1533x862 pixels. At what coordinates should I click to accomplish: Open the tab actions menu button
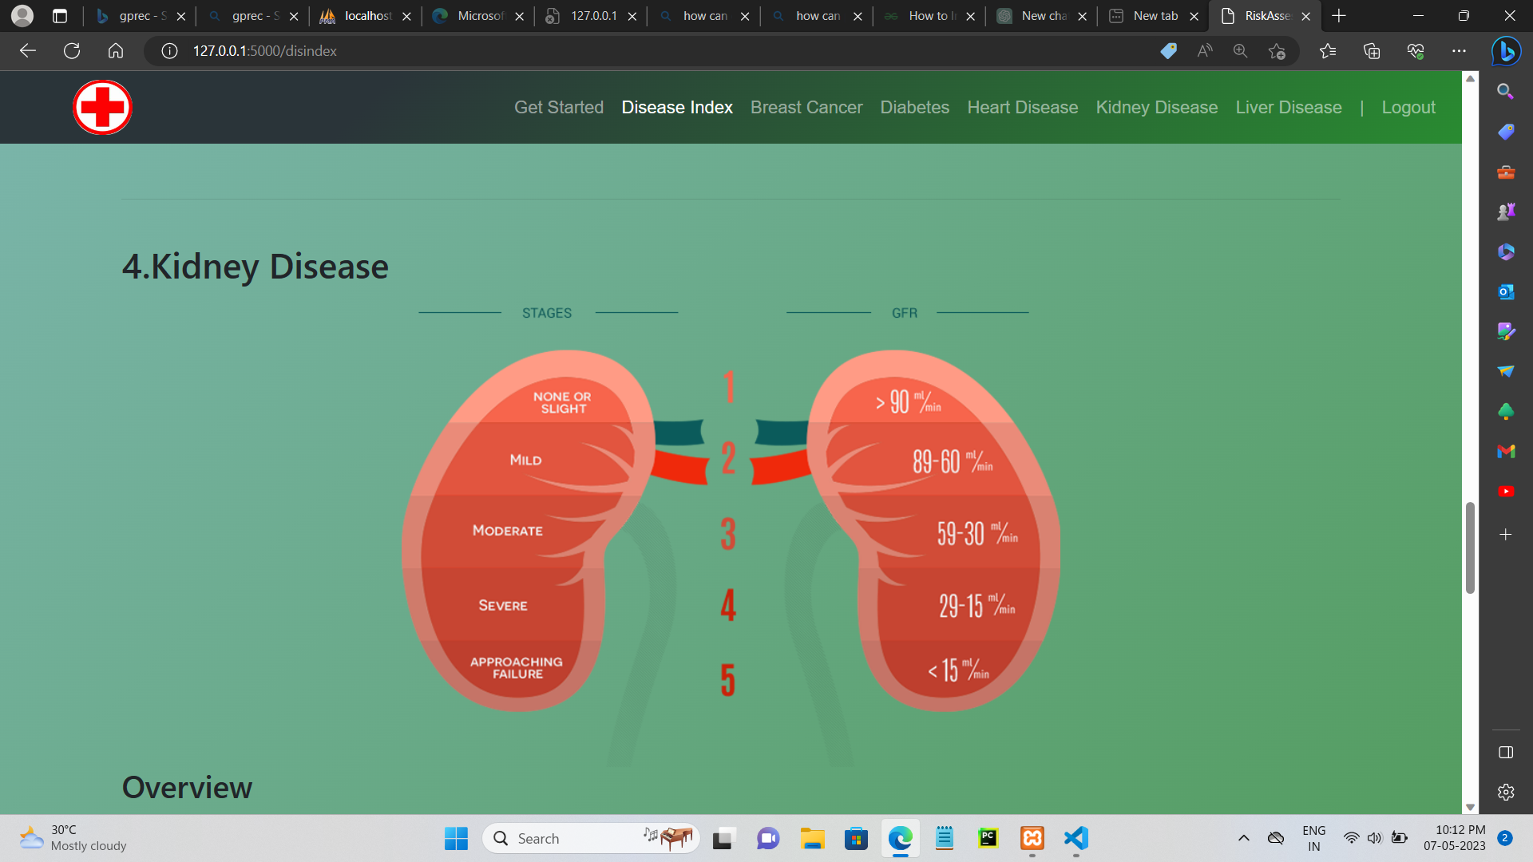point(60,16)
